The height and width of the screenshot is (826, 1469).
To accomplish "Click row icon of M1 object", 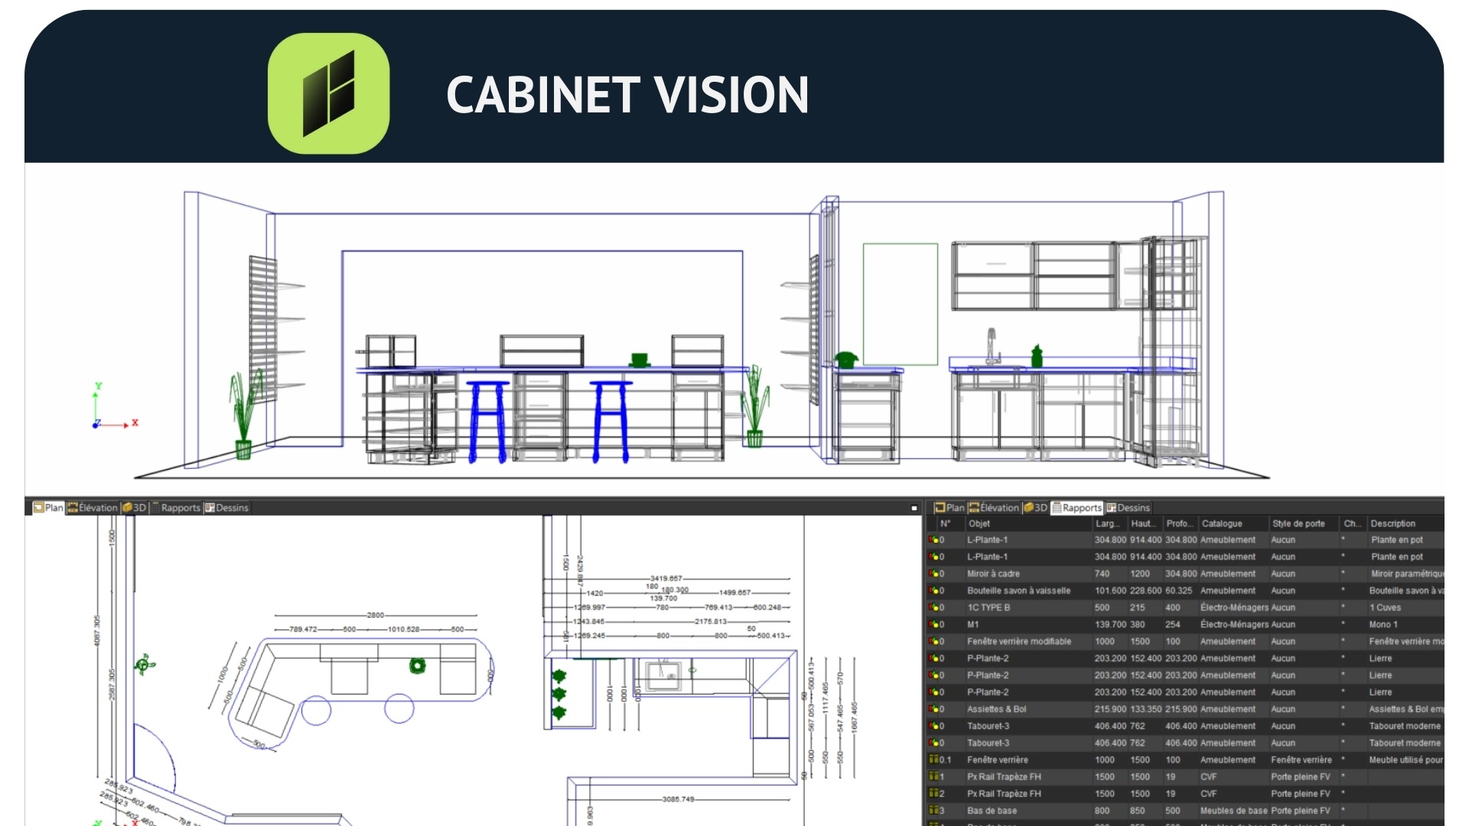I will click(933, 624).
